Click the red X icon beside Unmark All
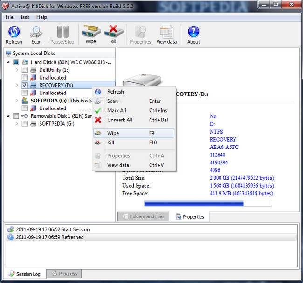This screenshot has height=283, width=303. 98,120
